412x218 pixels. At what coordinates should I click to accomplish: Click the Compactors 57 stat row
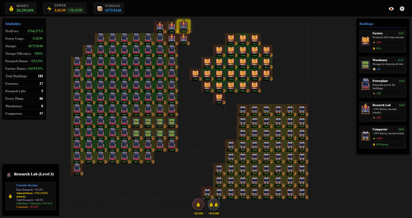point(24,114)
